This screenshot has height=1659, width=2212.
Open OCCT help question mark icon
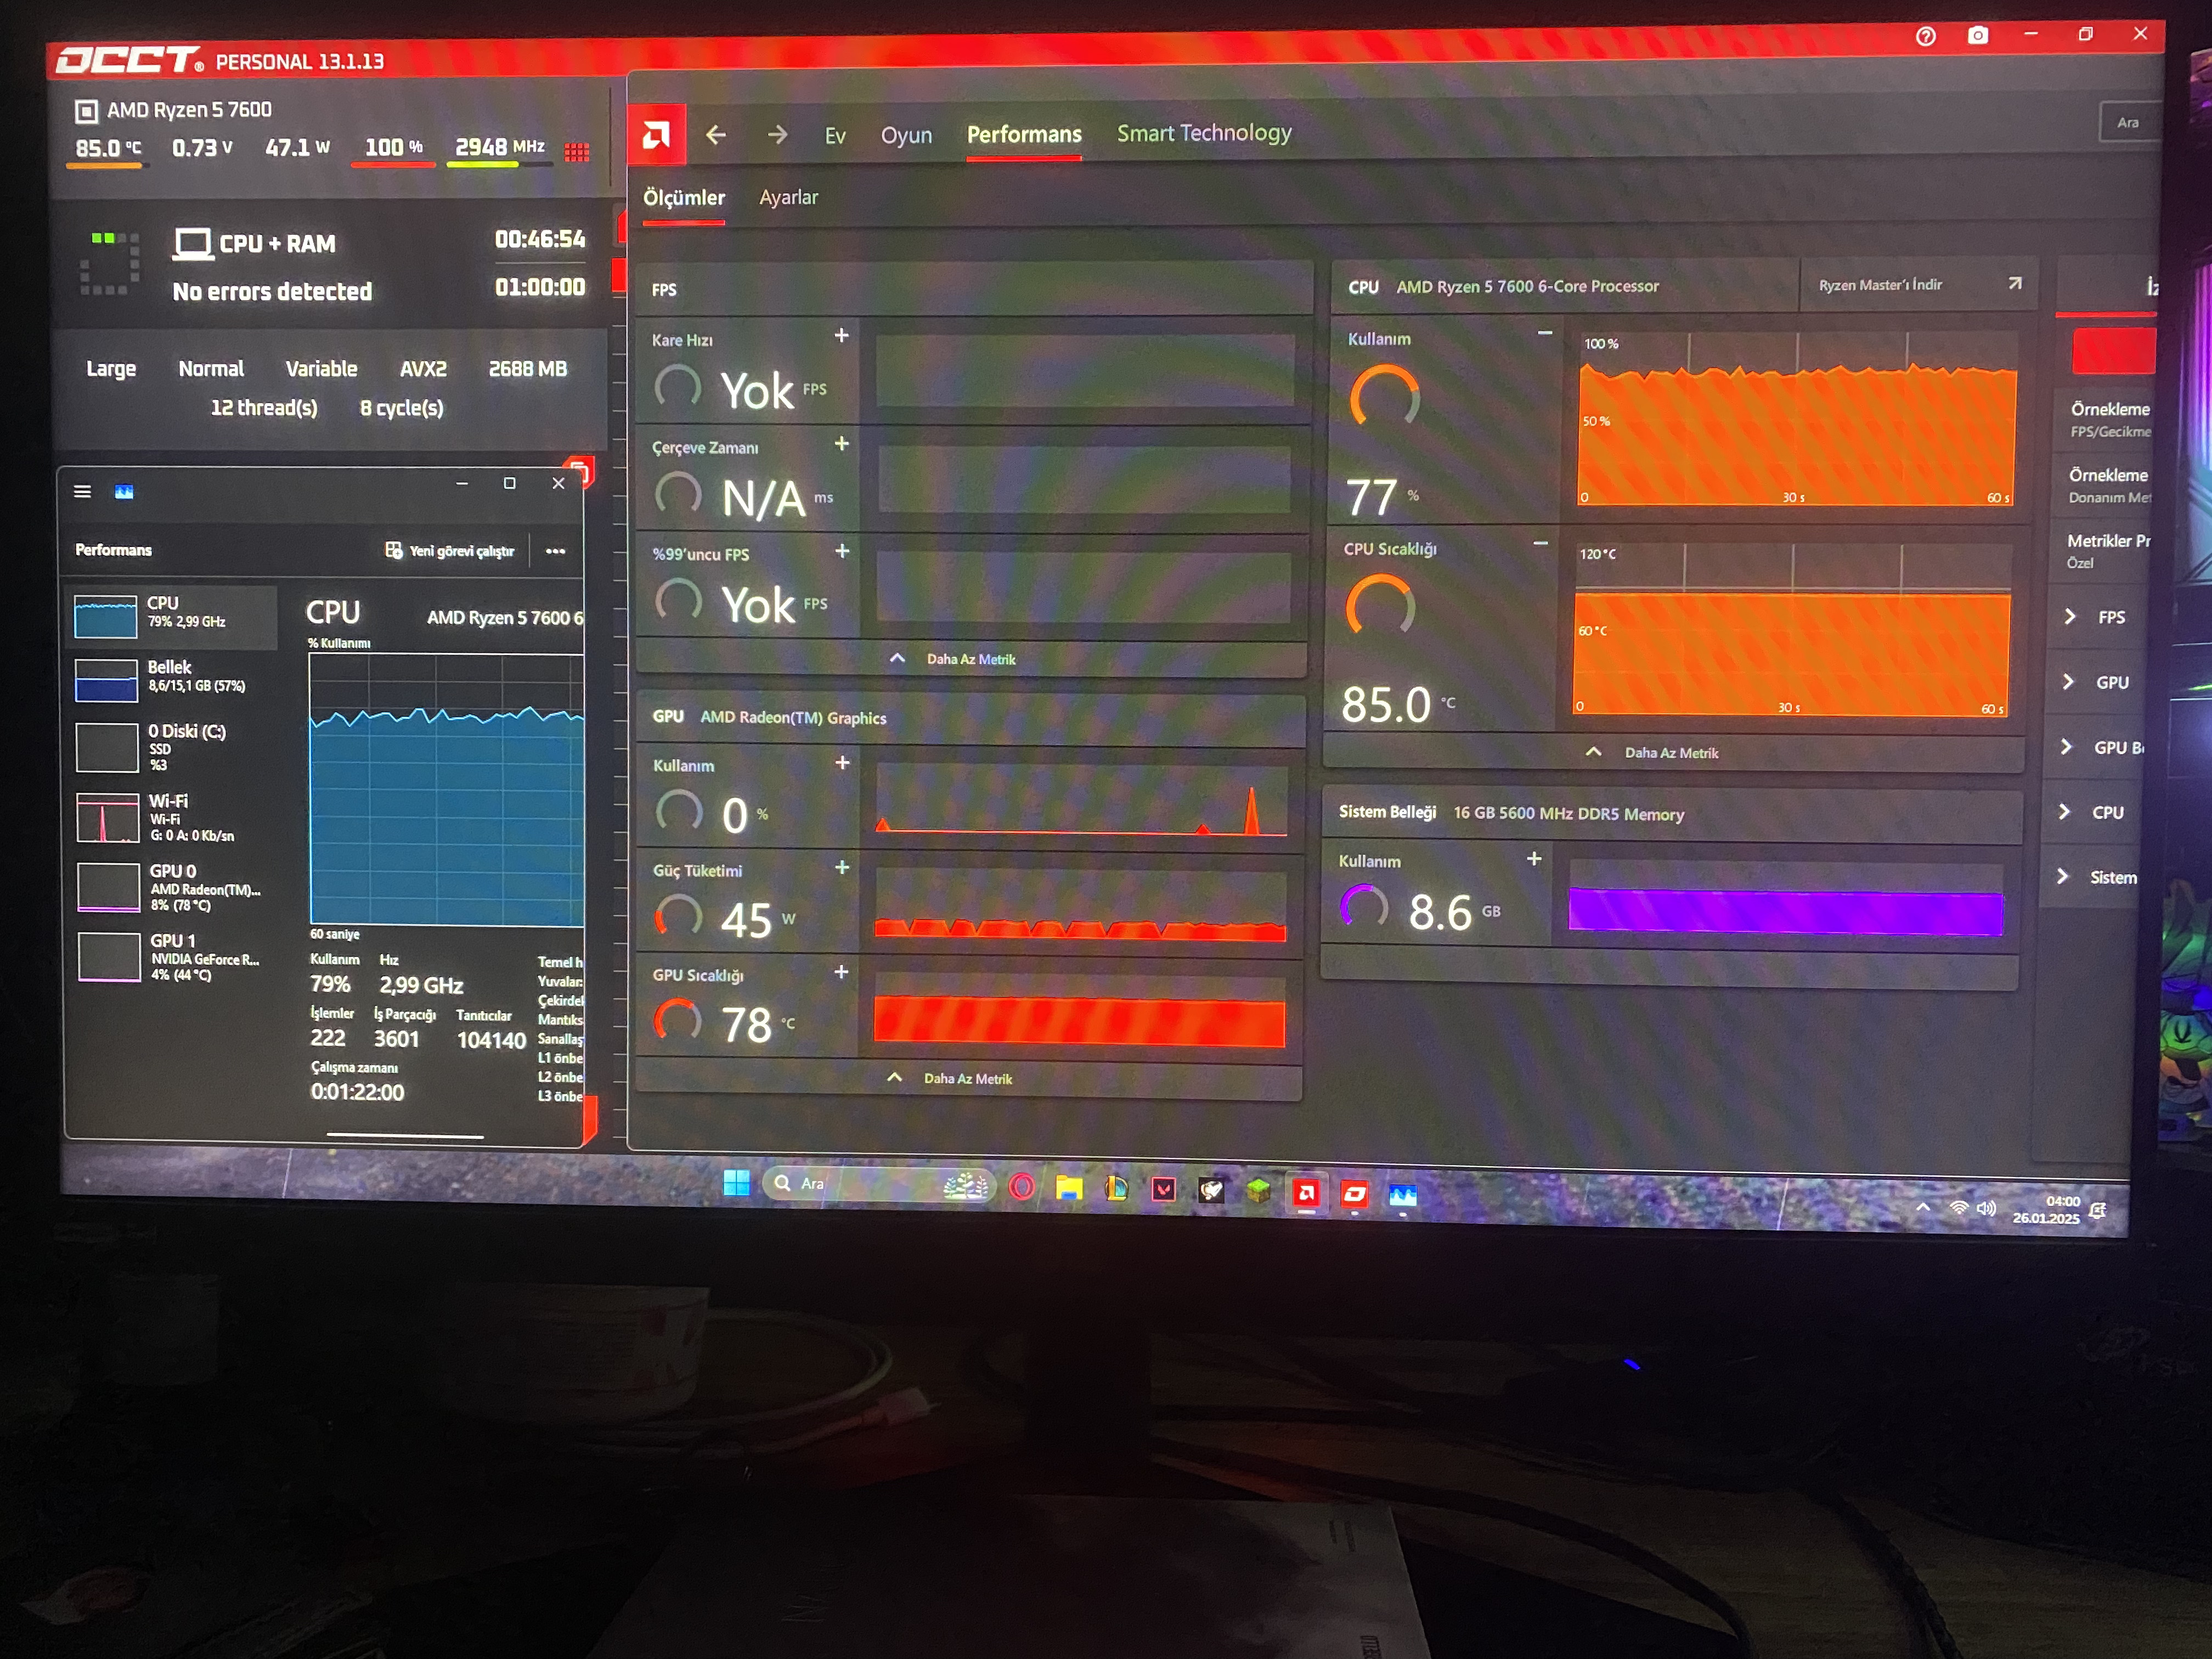tap(1925, 37)
